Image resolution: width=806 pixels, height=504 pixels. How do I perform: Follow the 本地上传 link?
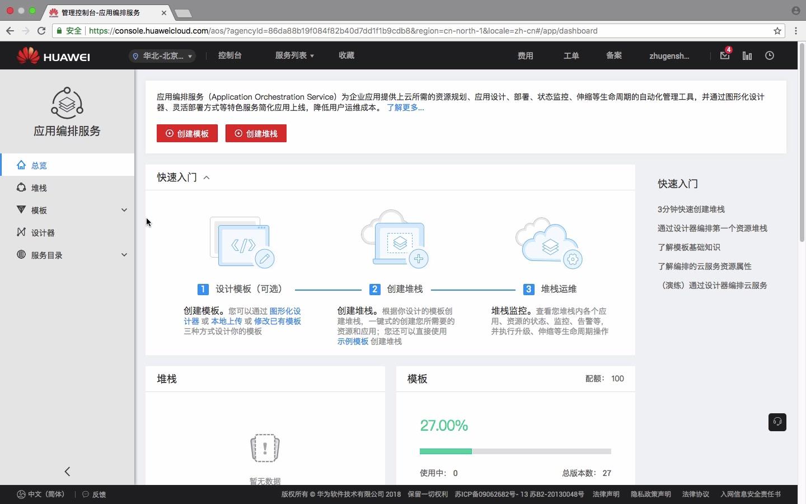pos(227,321)
